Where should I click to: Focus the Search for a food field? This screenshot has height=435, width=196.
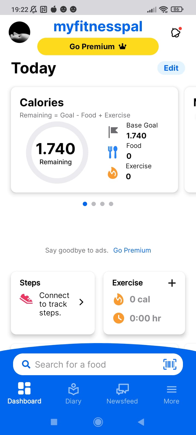click(x=93, y=364)
